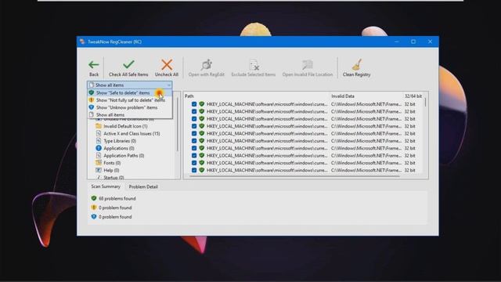The image size is (501, 282).
Task: Select Startup (0) category
Action: [114, 177]
